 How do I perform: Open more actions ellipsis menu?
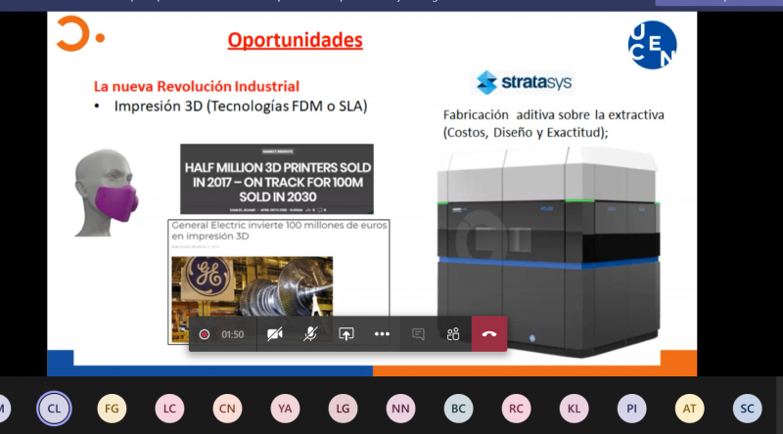tap(382, 333)
